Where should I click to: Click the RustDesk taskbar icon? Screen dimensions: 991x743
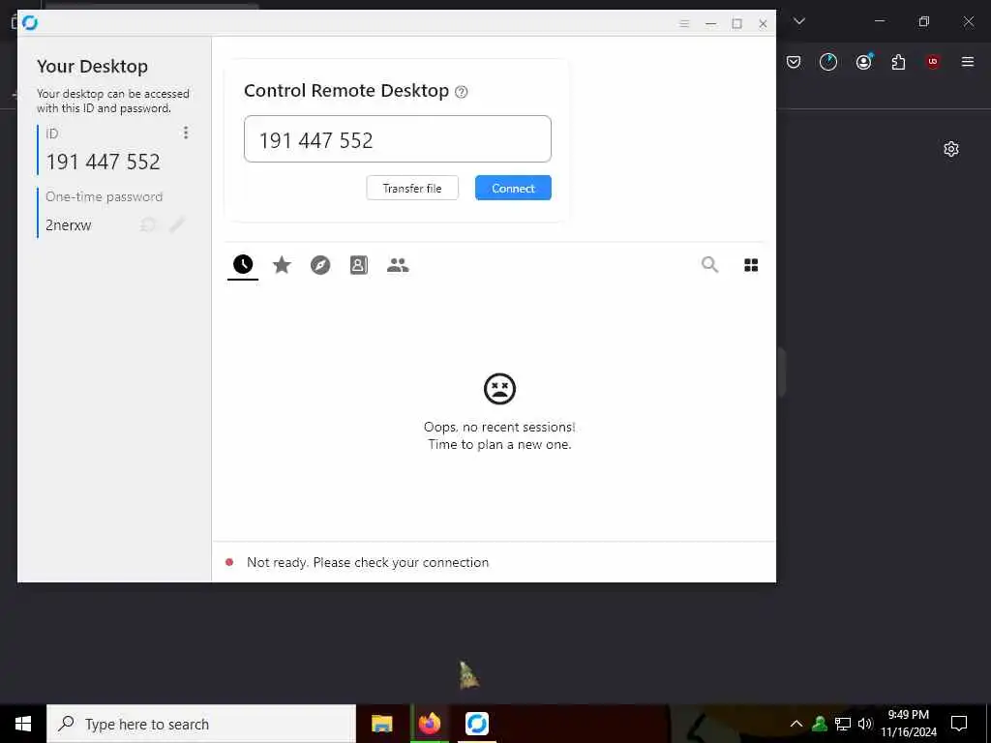(477, 724)
